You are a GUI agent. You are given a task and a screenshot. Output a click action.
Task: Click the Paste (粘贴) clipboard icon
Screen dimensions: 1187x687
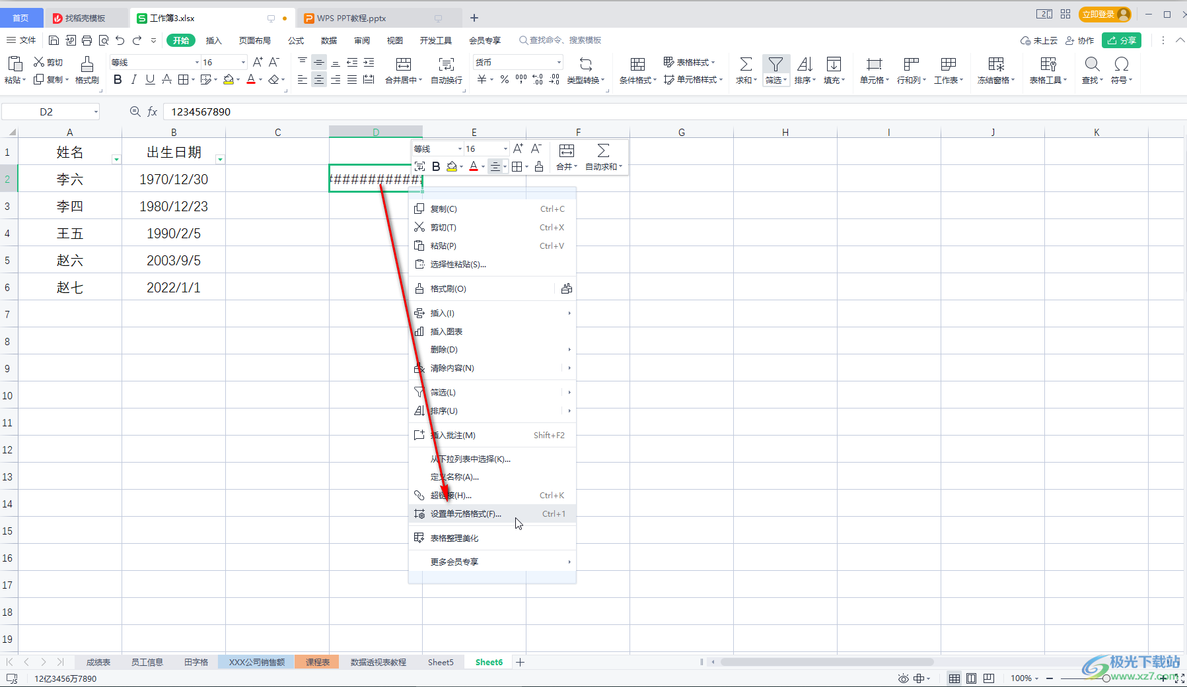coord(15,64)
